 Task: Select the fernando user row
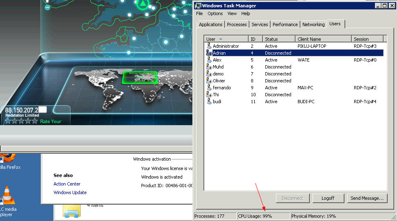coord(294,88)
